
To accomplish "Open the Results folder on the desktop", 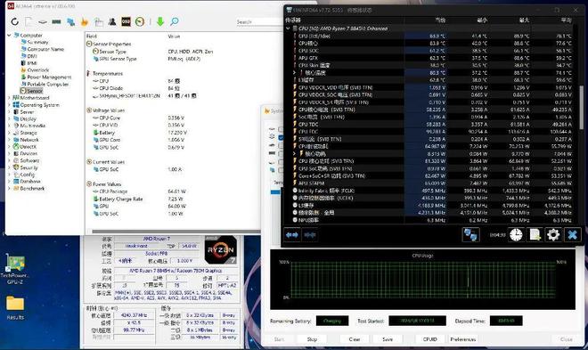I will (x=15, y=308).
